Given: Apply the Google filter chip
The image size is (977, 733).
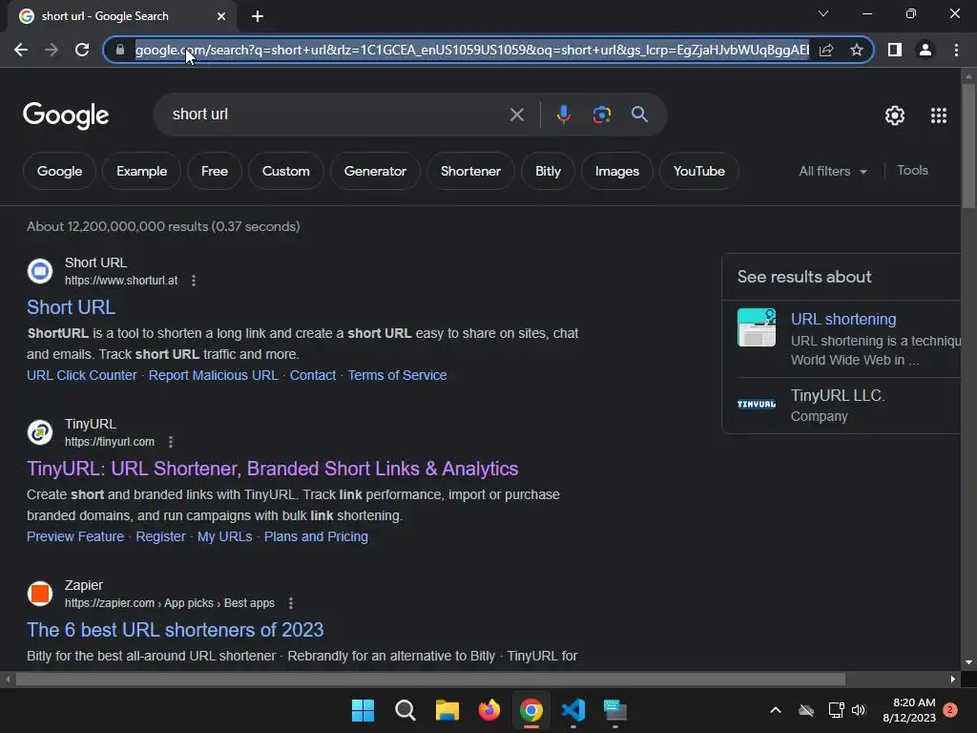Looking at the screenshot, I should coord(59,171).
